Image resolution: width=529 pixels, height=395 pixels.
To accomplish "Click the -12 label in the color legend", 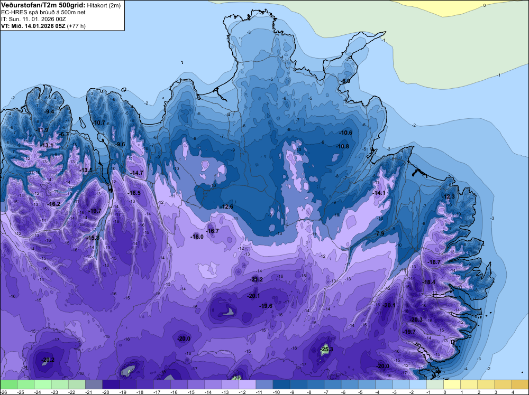I will pyautogui.click(x=243, y=392).
